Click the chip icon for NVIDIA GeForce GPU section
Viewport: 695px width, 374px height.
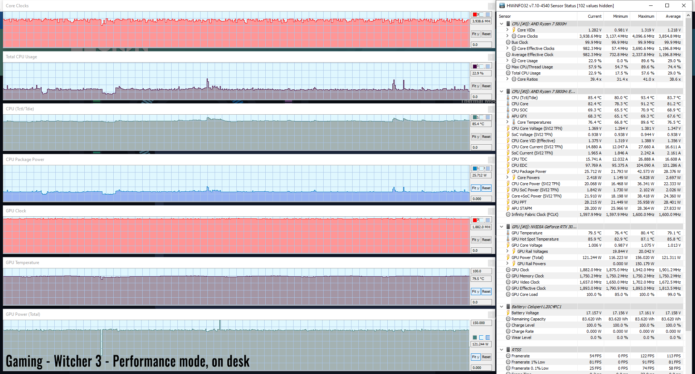tap(508, 227)
